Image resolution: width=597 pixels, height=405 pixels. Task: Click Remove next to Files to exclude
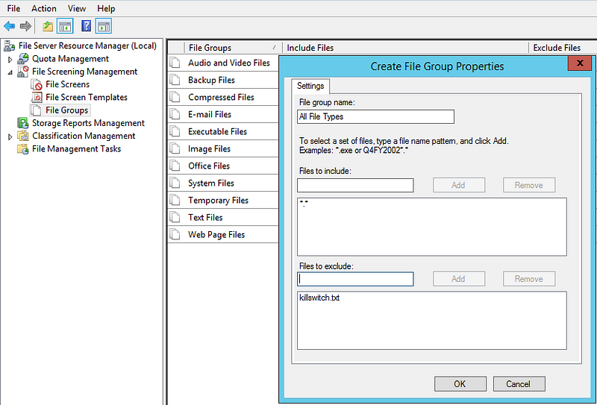tap(528, 279)
